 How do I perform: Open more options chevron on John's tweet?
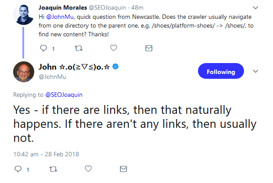click(x=256, y=71)
